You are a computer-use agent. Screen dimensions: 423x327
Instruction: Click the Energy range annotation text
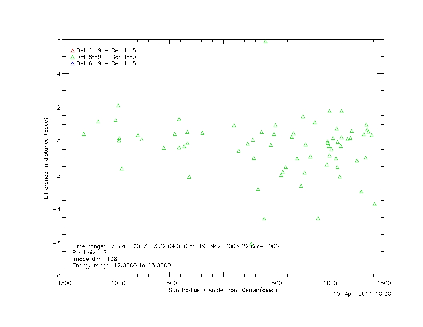click(x=121, y=265)
